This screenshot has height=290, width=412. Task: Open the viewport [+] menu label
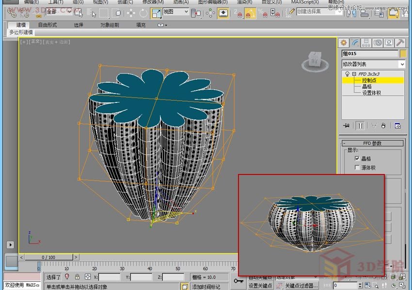click(24, 42)
